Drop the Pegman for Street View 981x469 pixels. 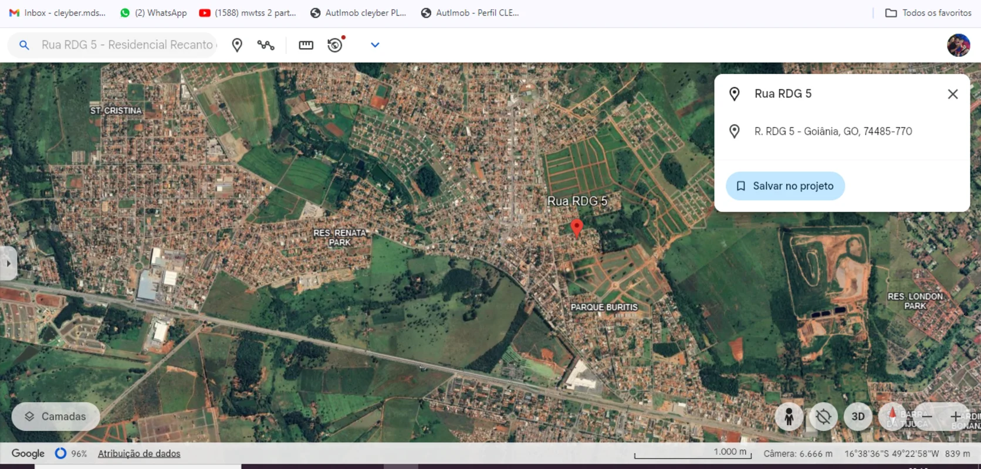(789, 416)
